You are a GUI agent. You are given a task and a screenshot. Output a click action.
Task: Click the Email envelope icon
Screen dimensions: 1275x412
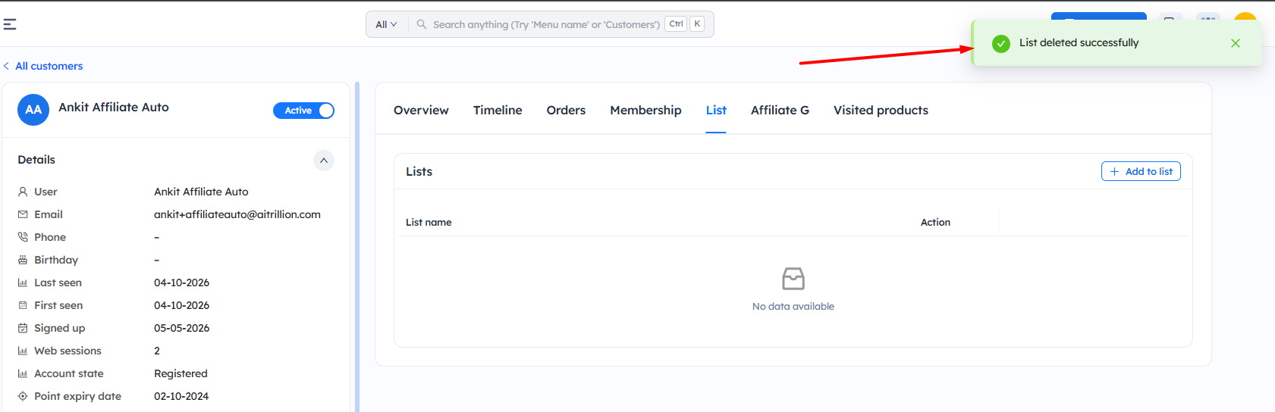click(23, 214)
